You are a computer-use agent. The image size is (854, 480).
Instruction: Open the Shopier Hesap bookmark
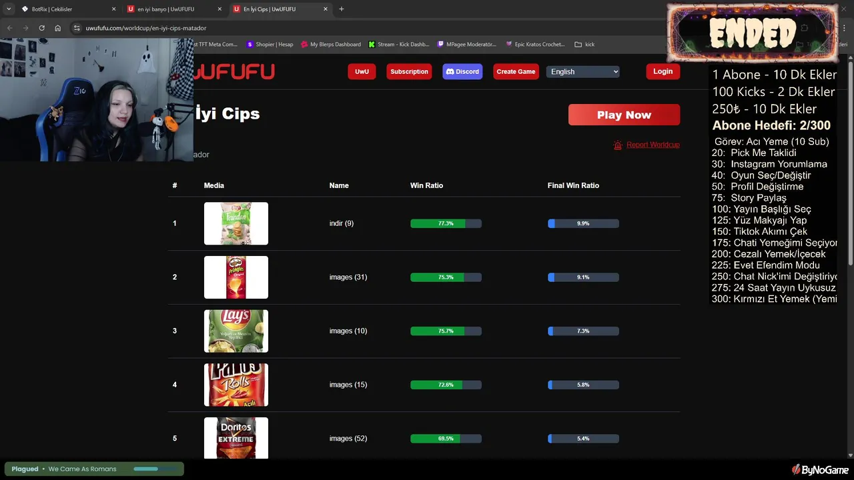click(x=270, y=45)
